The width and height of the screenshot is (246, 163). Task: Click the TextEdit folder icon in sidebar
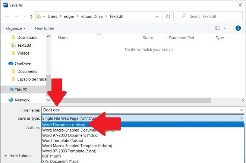coord(13,45)
